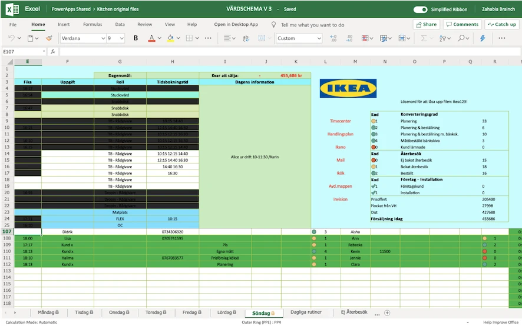Toggle the Simplified Ribbon switch

click(420, 9)
